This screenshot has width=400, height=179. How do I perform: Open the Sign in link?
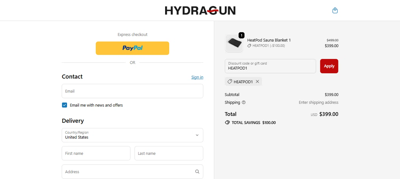(x=197, y=77)
